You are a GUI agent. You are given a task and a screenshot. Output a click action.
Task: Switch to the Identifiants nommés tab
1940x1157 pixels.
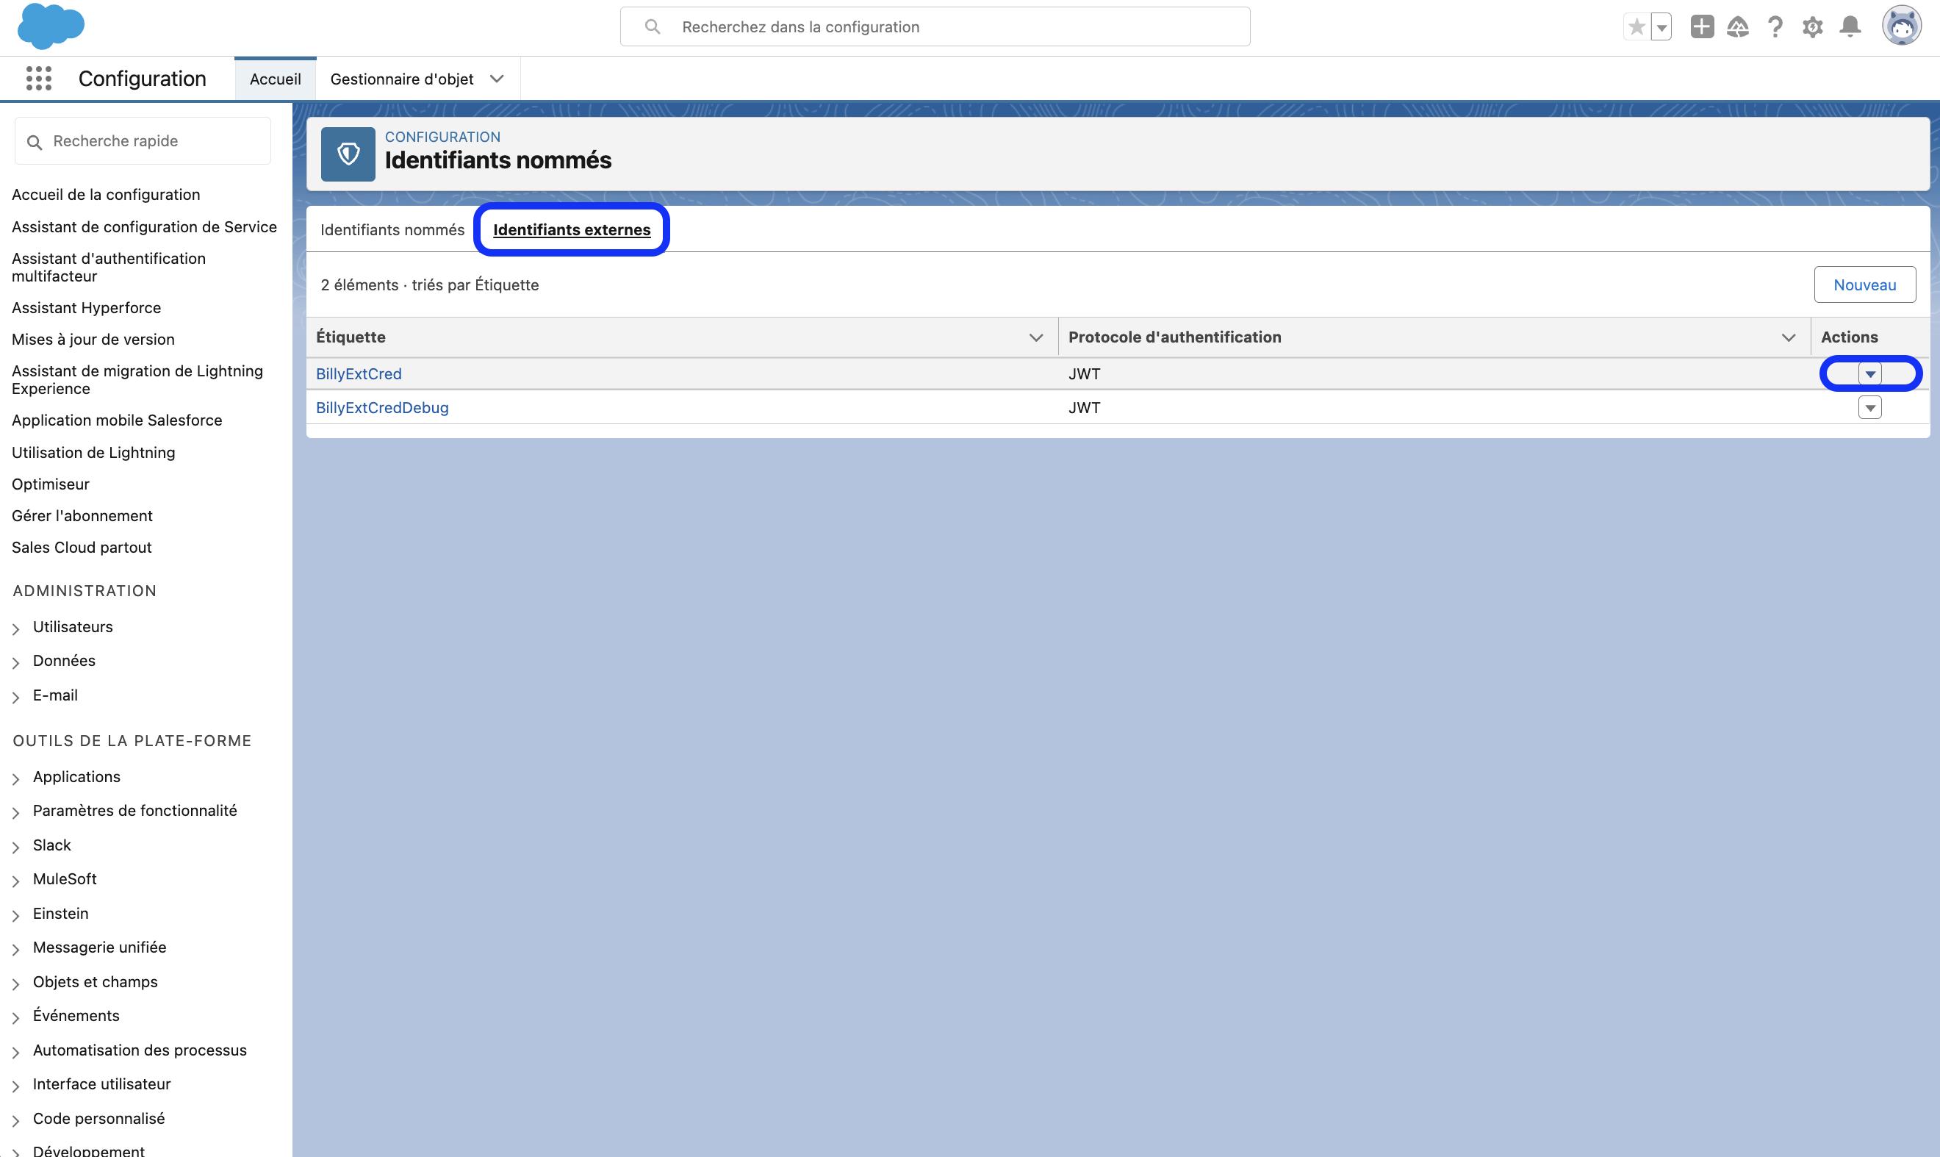coord(393,230)
